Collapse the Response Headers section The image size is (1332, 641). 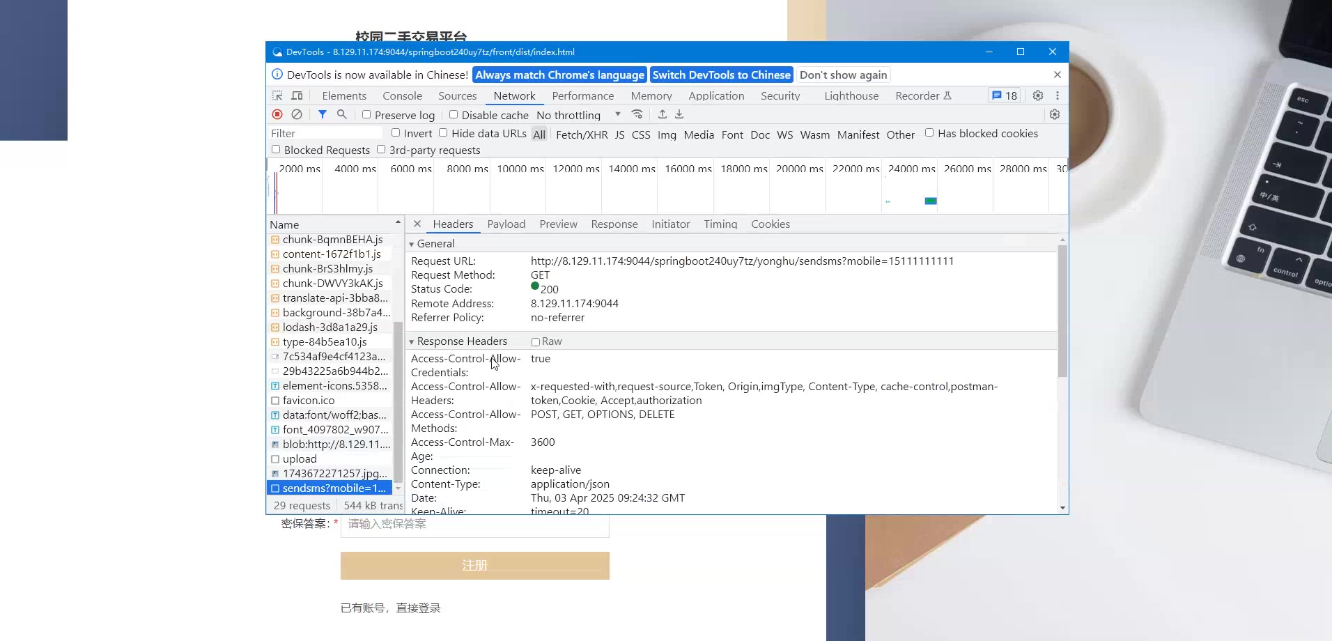coord(412,341)
